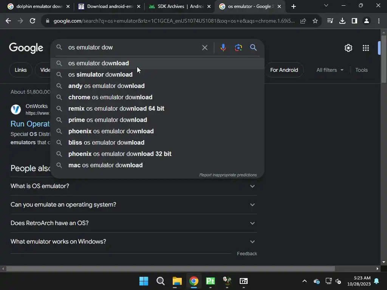Choose 'chrome os emulator download' suggestion
The height and width of the screenshot is (290, 387).
coord(158,97)
